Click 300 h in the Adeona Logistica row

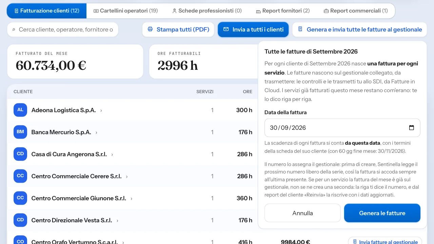(x=244, y=110)
